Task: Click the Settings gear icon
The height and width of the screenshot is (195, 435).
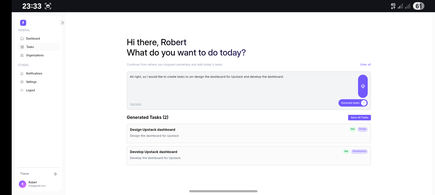Action: click(22, 82)
